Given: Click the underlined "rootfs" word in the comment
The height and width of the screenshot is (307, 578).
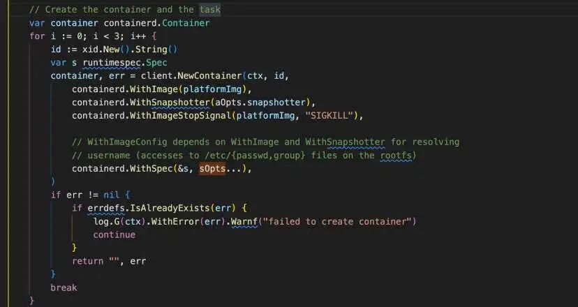Looking at the screenshot, I should 396,156.
